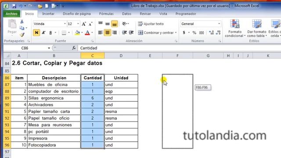This screenshot has height=158, width=281.
Task: Open the font size 12 dropdown
Action: pos(78,24)
